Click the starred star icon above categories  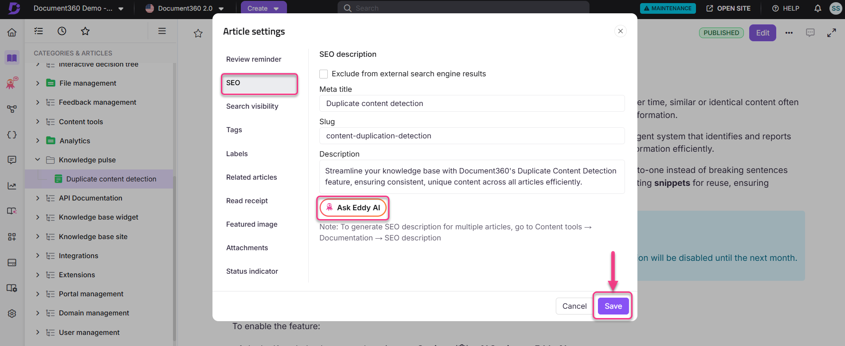(x=85, y=31)
